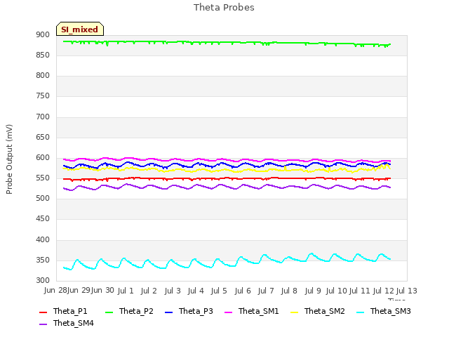This screenshot has width=449, height=337.
Task: Click the Jul 3 x-axis date label
Action: [x=173, y=291]
